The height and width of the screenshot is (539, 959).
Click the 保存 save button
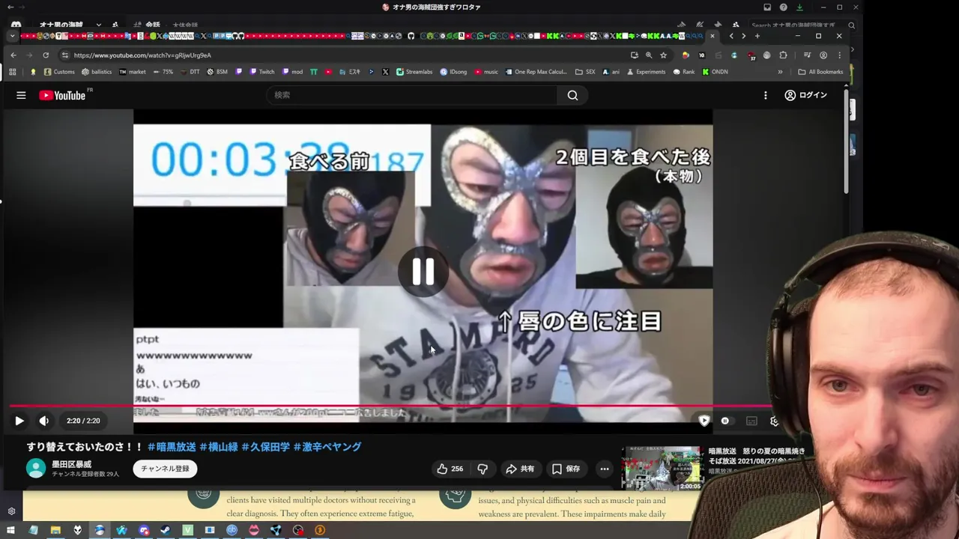tap(566, 469)
